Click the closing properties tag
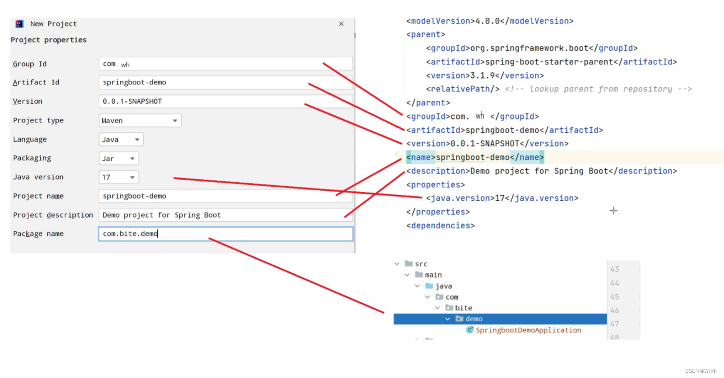724x378 pixels. pyautogui.click(x=438, y=212)
